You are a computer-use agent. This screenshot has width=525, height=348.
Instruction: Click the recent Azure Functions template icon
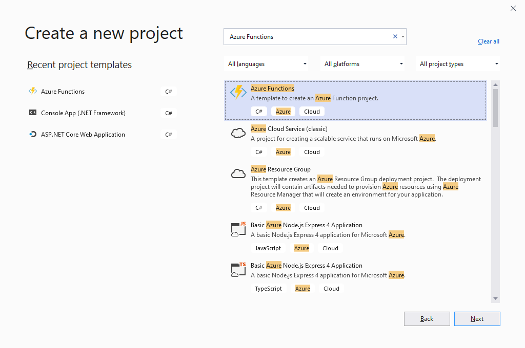coord(33,91)
